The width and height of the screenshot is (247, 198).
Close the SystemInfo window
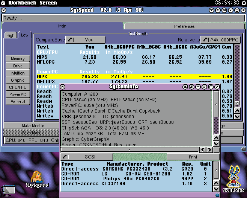pyautogui.click(x=63, y=87)
